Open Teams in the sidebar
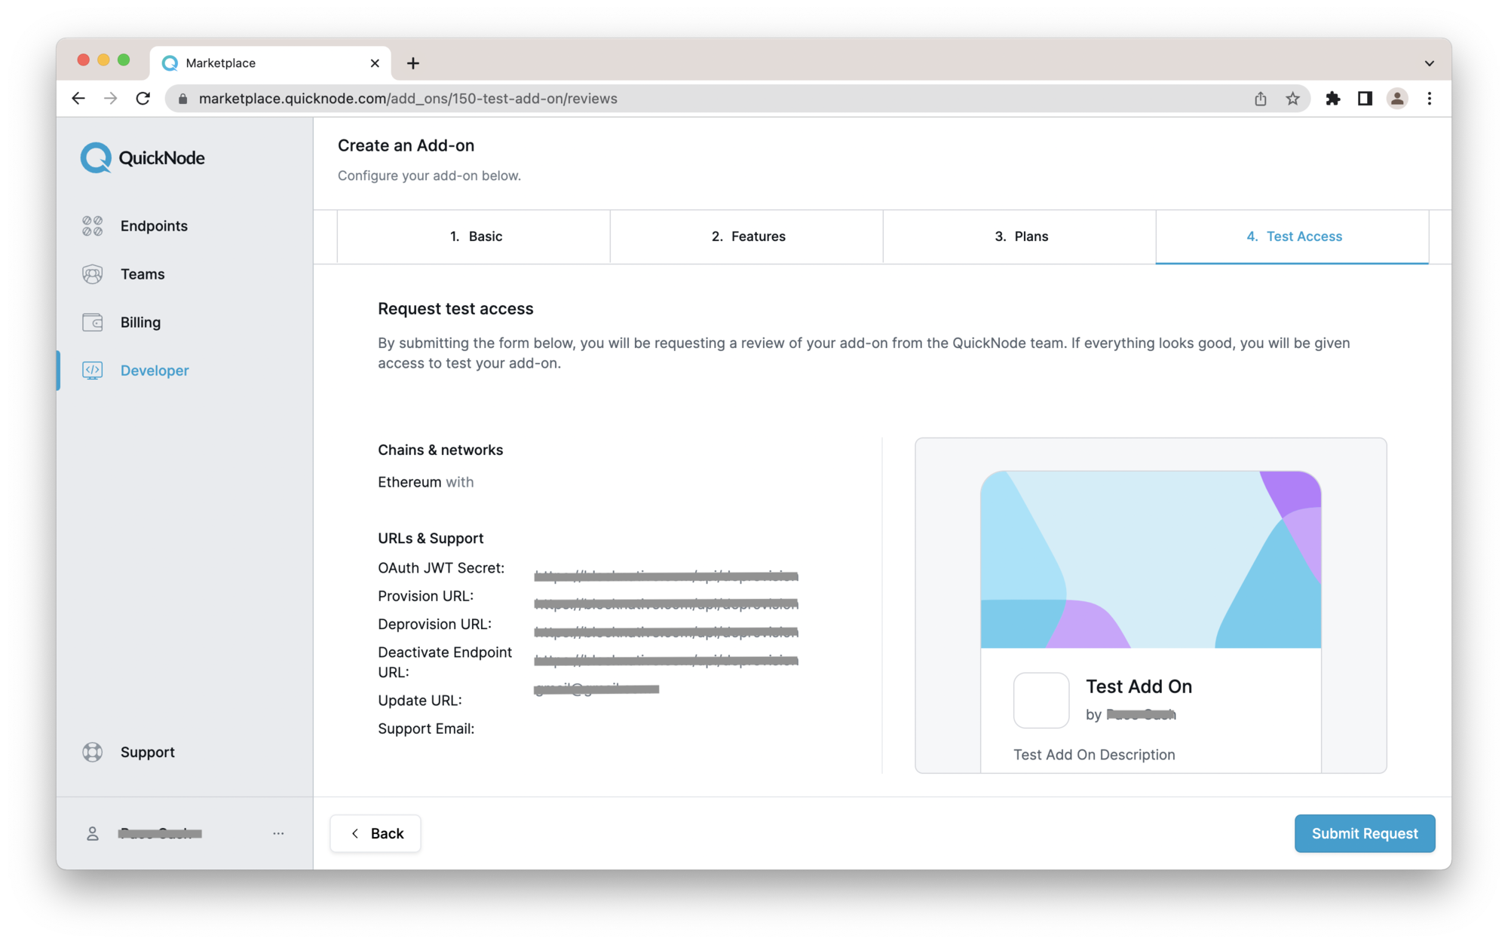This screenshot has width=1508, height=944. click(x=143, y=274)
